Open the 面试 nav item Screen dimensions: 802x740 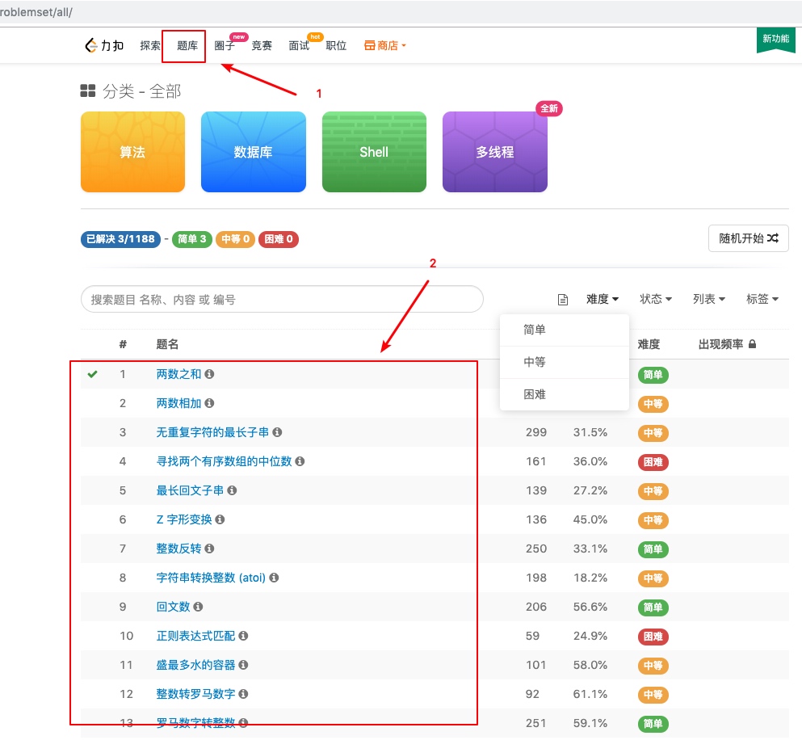click(x=299, y=45)
